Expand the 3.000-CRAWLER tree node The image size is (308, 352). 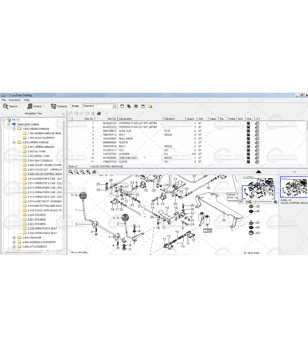tap(14, 238)
